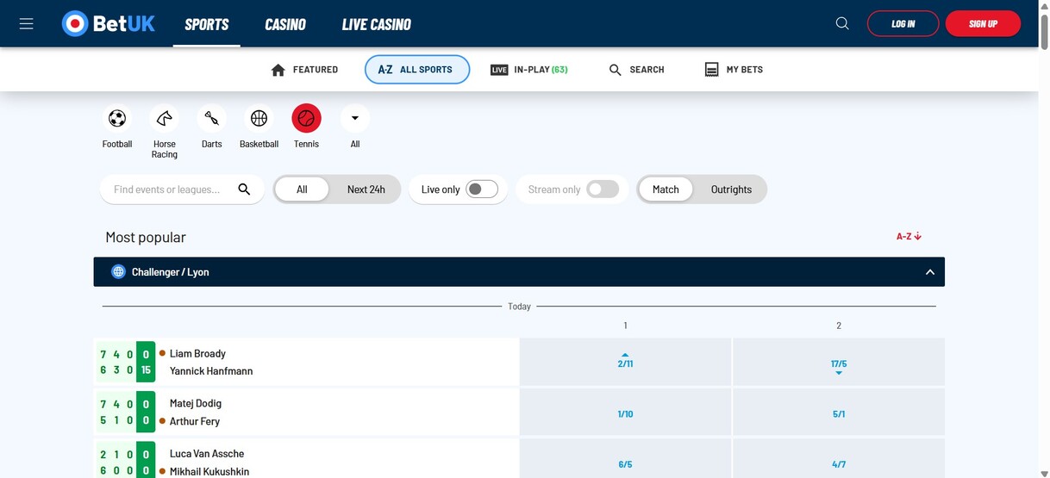The width and height of the screenshot is (1050, 478).
Task: Enable the Live only toggle
Action: pyautogui.click(x=481, y=189)
